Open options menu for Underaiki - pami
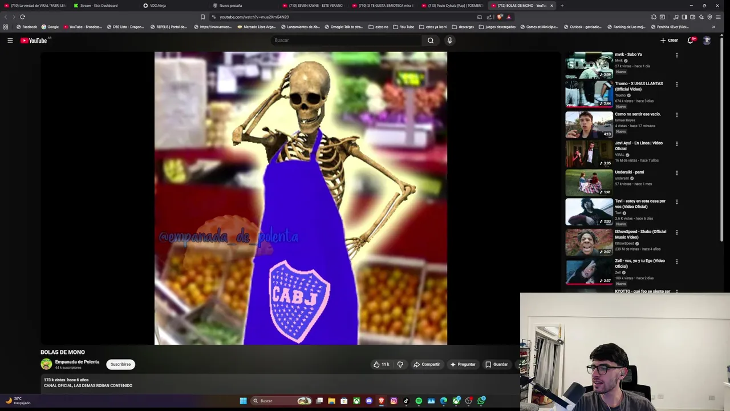 (677, 173)
